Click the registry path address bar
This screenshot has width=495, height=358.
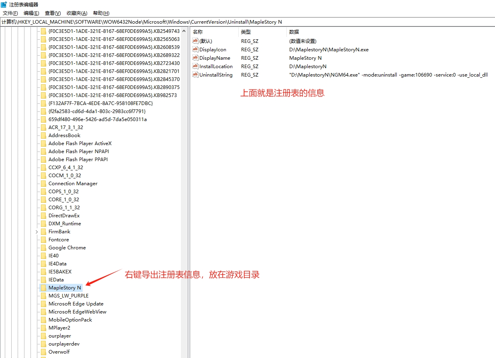pos(247,22)
